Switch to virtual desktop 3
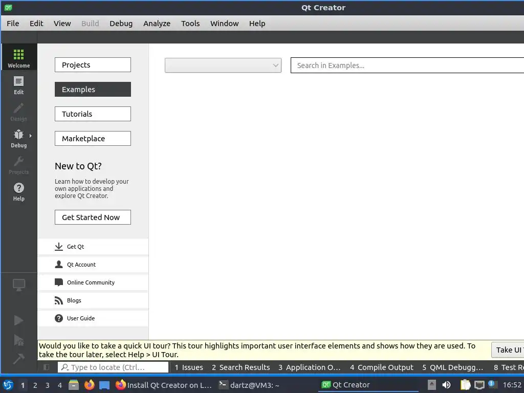This screenshot has width=524, height=393. point(48,385)
